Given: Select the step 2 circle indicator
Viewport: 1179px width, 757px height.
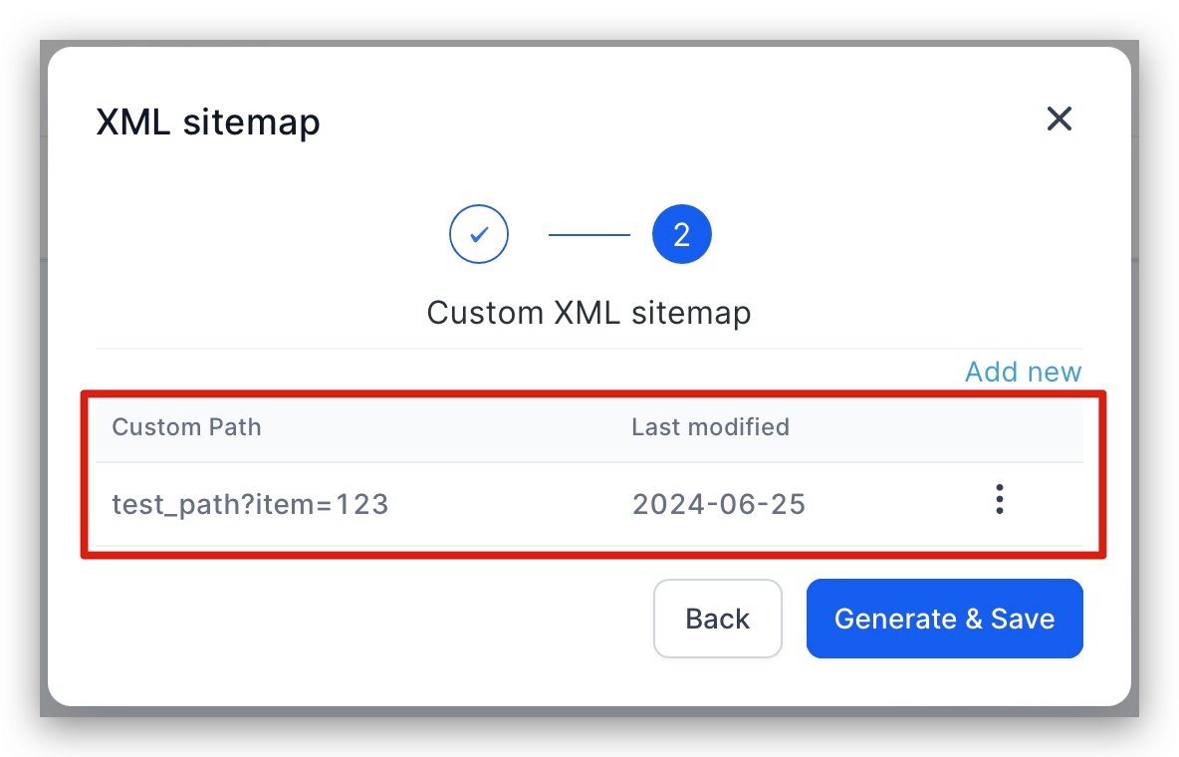Looking at the screenshot, I should click(681, 235).
